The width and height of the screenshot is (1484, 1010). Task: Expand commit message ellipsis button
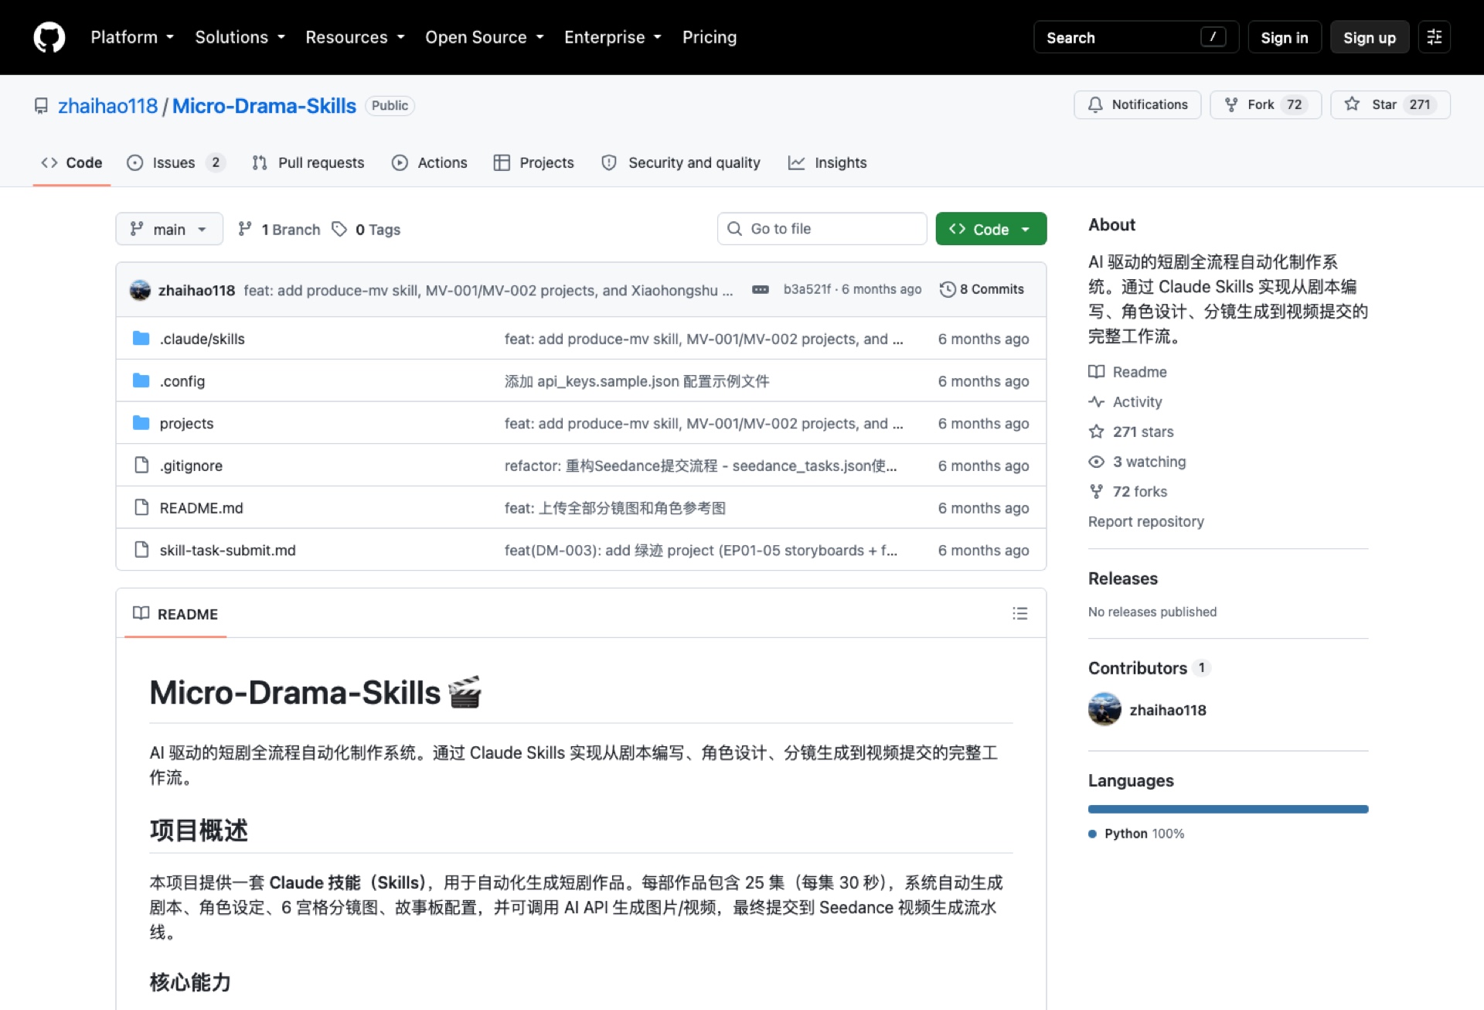(x=761, y=289)
